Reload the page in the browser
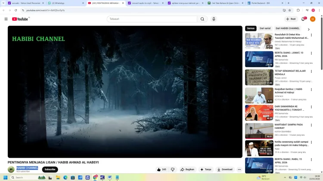This screenshot has height=181, width=323. (x=16, y=10)
